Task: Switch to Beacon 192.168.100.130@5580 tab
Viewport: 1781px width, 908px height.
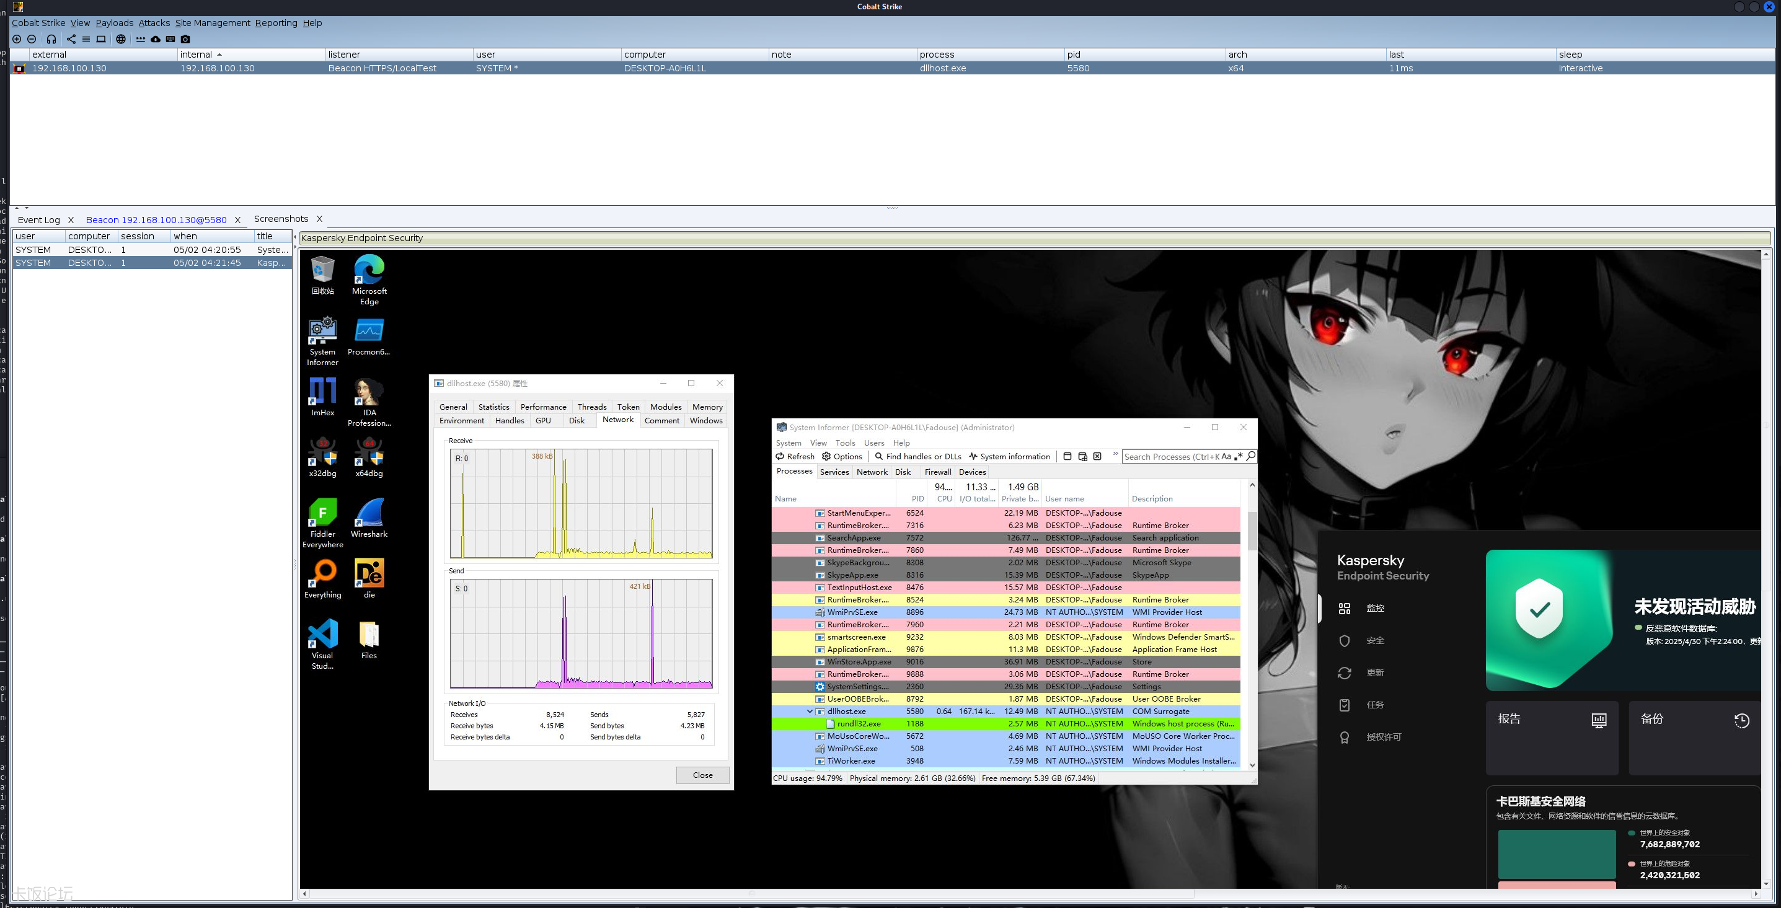Action: tap(156, 220)
